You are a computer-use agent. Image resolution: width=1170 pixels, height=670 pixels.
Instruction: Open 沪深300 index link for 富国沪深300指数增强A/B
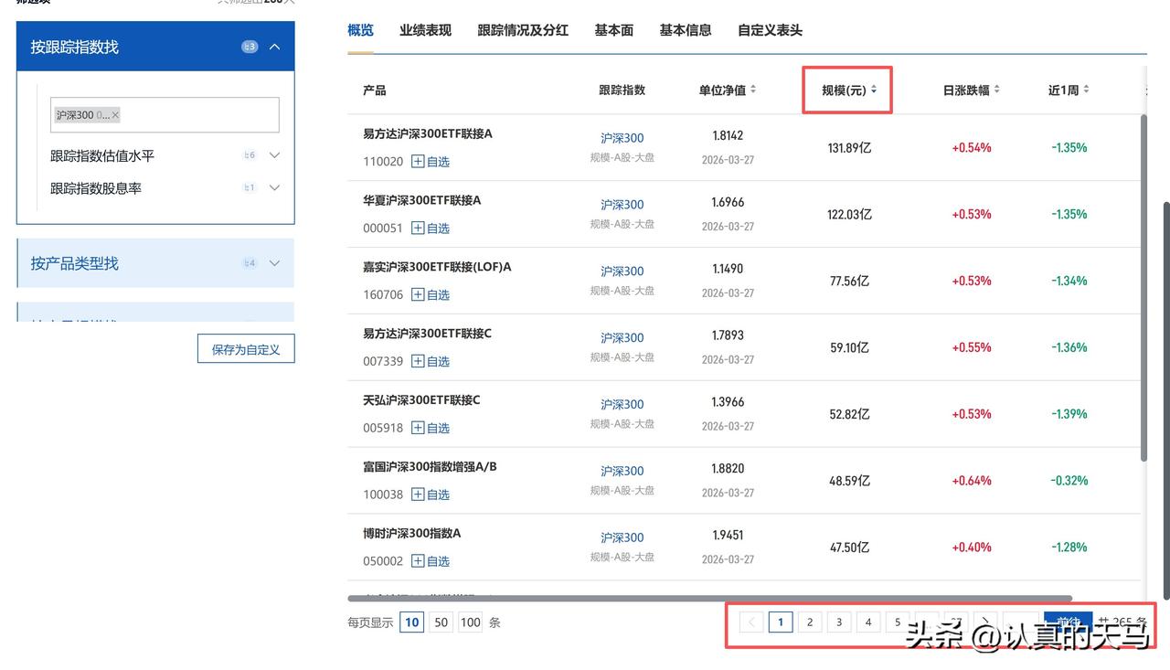click(x=622, y=471)
